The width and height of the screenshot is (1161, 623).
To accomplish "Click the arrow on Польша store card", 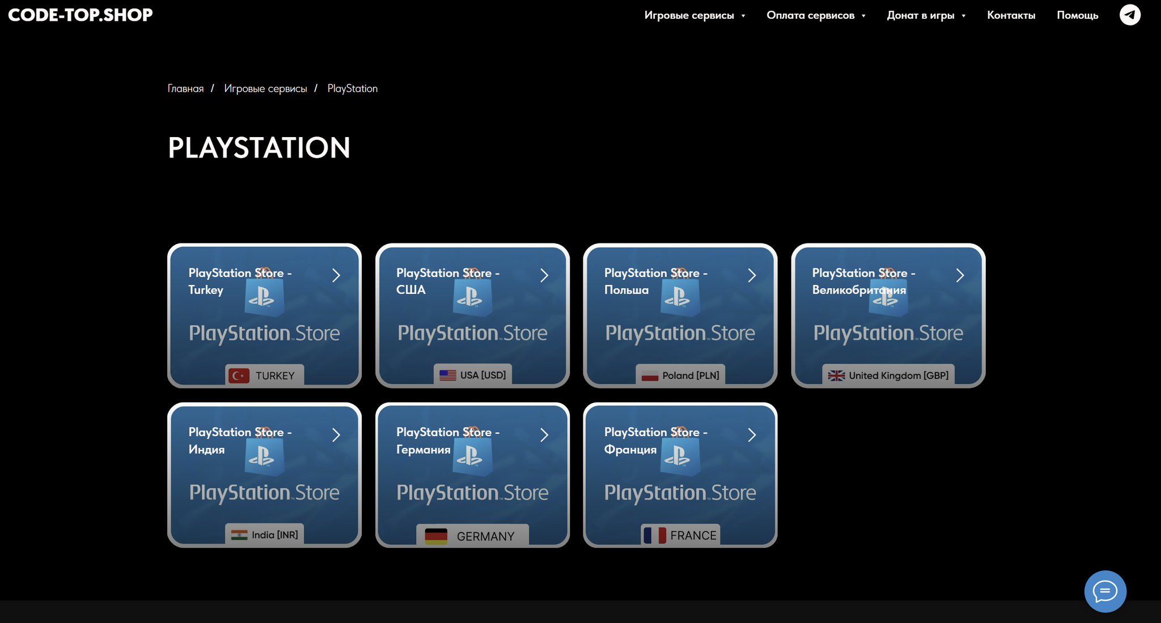I will 752,275.
